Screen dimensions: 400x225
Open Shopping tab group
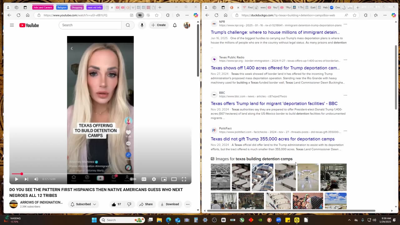tap(77, 7)
